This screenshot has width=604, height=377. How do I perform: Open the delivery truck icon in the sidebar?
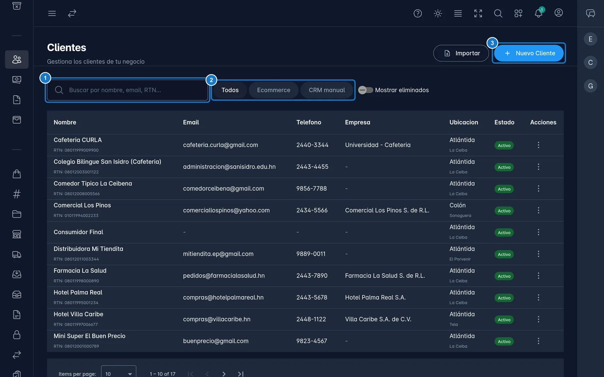(x=17, y=254)
